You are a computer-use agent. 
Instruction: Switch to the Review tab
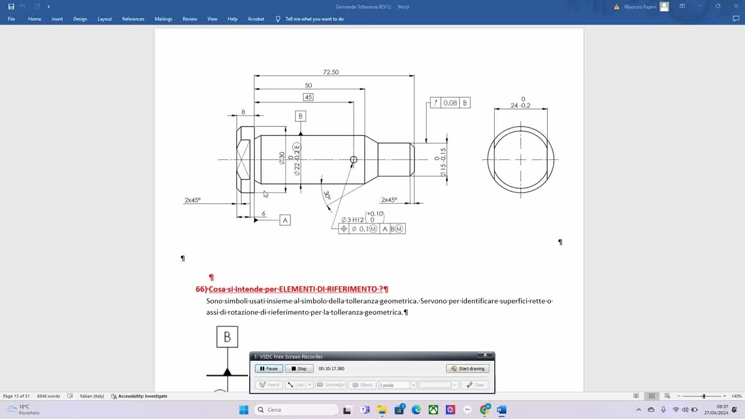[190, 19]
